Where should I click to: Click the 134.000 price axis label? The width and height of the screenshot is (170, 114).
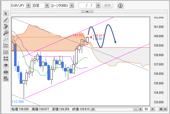pos(159,93)
